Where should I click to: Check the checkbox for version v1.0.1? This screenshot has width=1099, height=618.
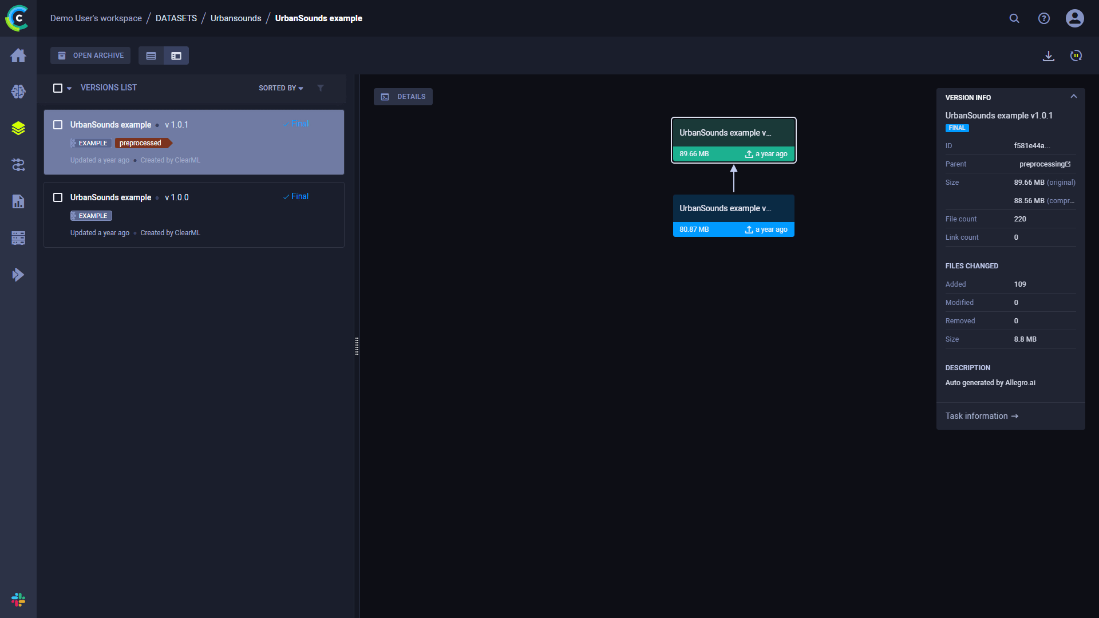coord(57,124)
